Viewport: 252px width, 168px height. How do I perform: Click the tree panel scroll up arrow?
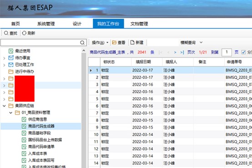(x=84, y=51)
